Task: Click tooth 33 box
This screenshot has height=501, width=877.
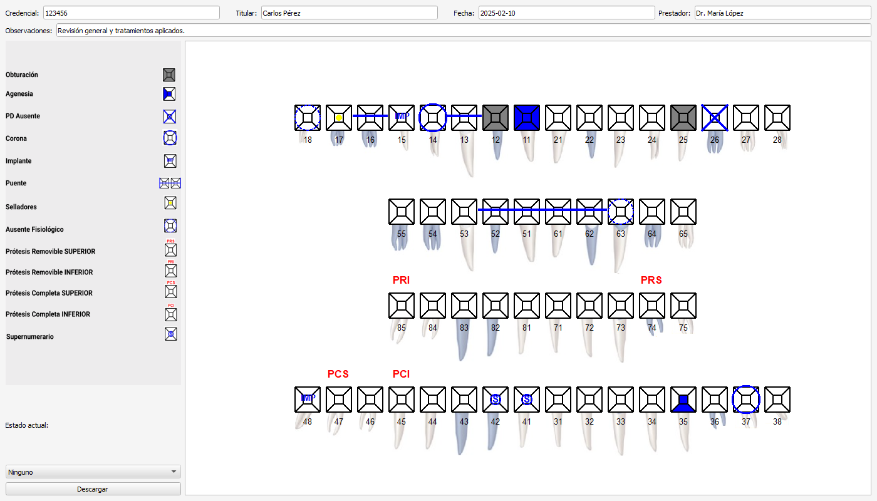Action: point(621,400)
